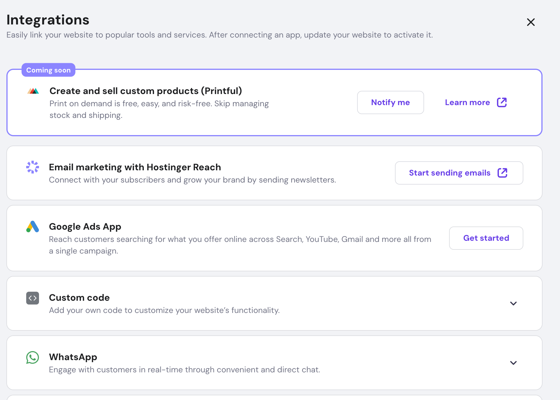Image resolution: width=560 pixels, height=400 pixels.
Task: Click the Custom code brackets icon
Action: (32, 298)
